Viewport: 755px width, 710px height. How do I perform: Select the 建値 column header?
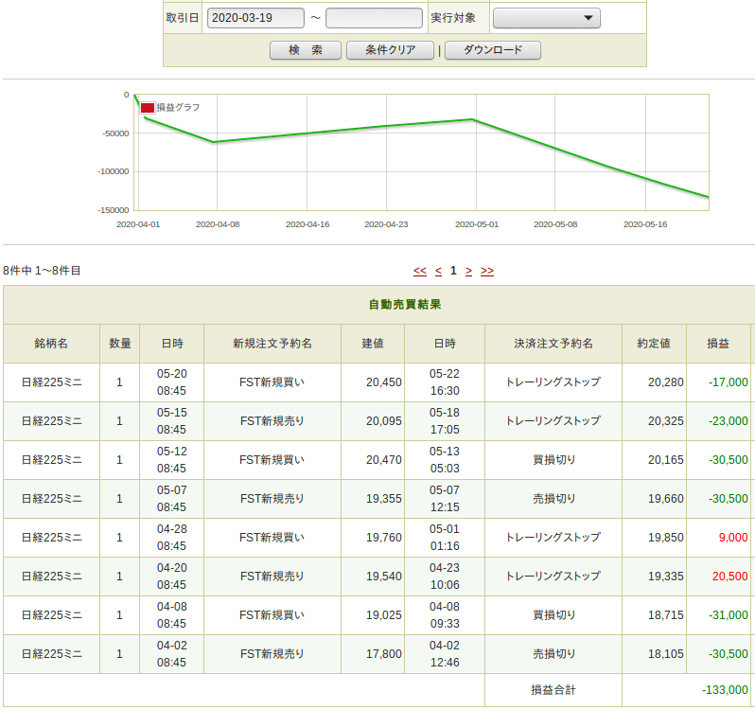pyautogui.click(x=373, y=343)
